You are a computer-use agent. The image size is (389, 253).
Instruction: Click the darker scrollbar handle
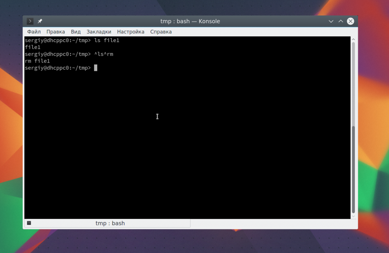coord(354,169)
